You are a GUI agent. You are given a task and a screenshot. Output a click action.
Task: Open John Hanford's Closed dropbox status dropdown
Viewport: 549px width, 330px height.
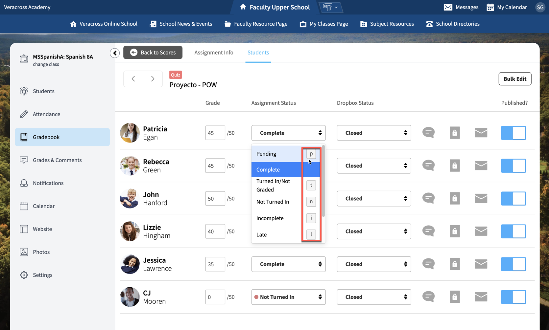(374, 198)
